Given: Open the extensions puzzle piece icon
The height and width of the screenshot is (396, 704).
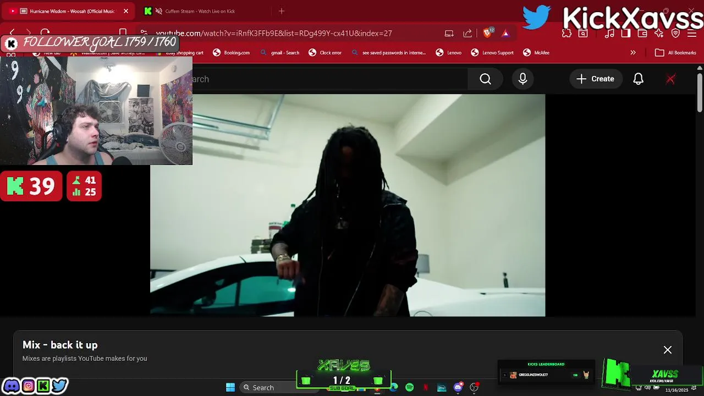Looking at the screenshot, I should pyautogui.click(x=566, y=33).
